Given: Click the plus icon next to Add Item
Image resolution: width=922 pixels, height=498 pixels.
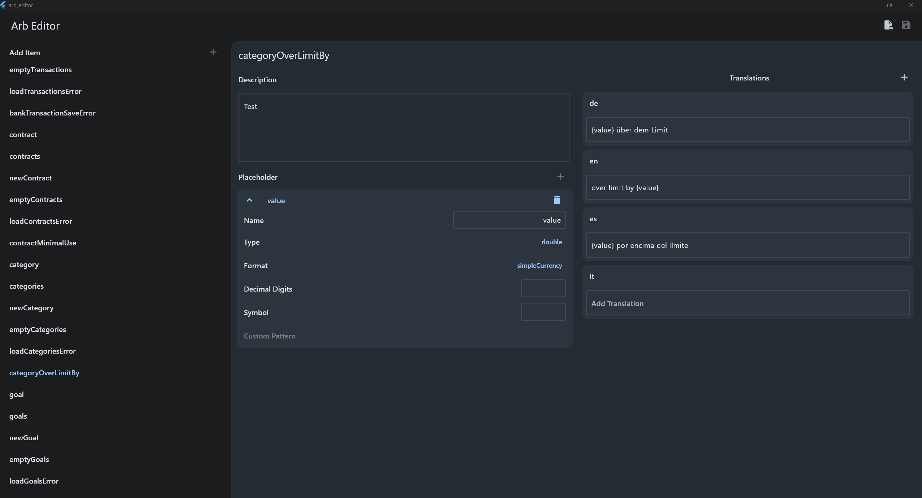Looking at the screenshot, I should pos(213,52).
